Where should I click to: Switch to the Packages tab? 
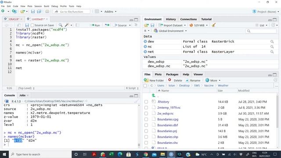click(x=172, y=74)
